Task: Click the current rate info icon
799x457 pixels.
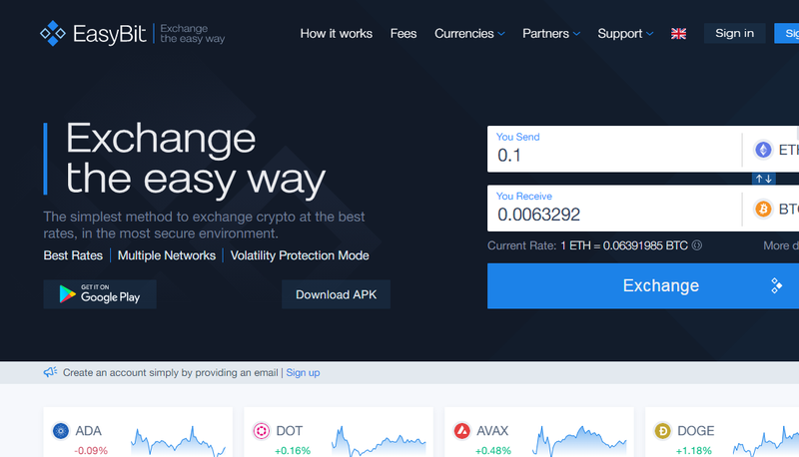Action: [696, 245]
